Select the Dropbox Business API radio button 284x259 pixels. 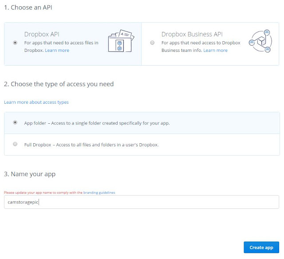(x=152, y=43)
